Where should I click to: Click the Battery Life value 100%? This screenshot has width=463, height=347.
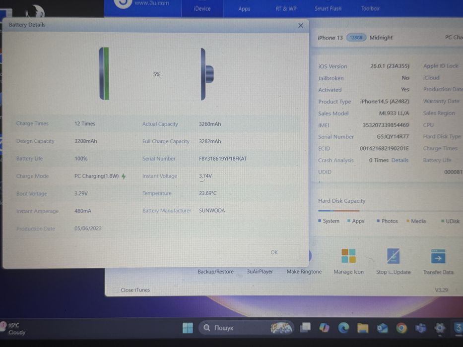coord(81,159)
